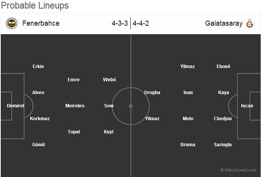The width and height of the screenshot is (261, 177).
Task: Click on player Bruma
Action: [x=188, y=145]
